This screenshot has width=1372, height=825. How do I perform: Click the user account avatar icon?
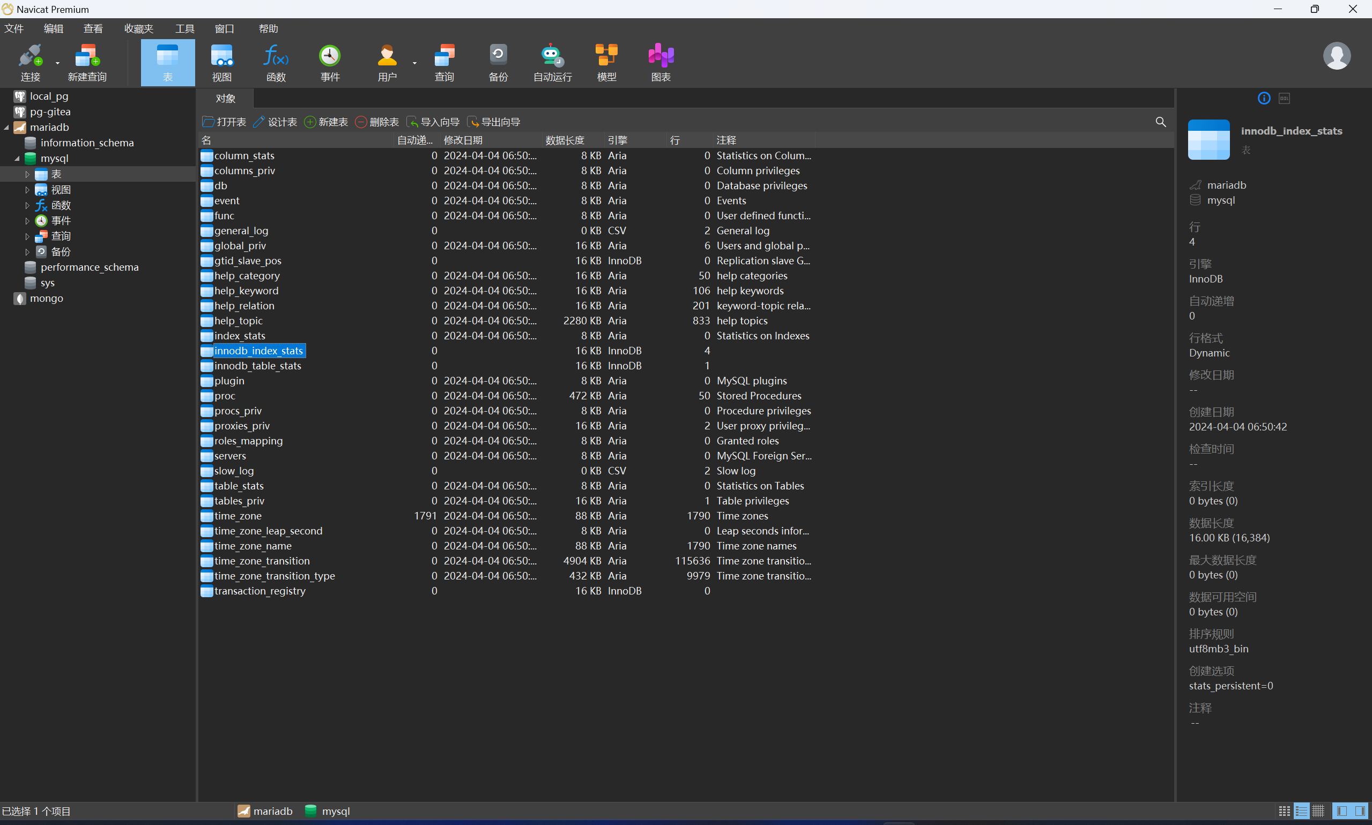pyautogui.click(x=1337, y=56)
